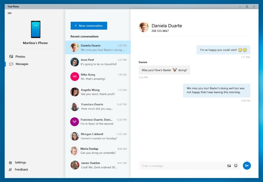Click the Settings gear icon
The height and width of the screenshot is (182, 263).
[x=11, y=163]
